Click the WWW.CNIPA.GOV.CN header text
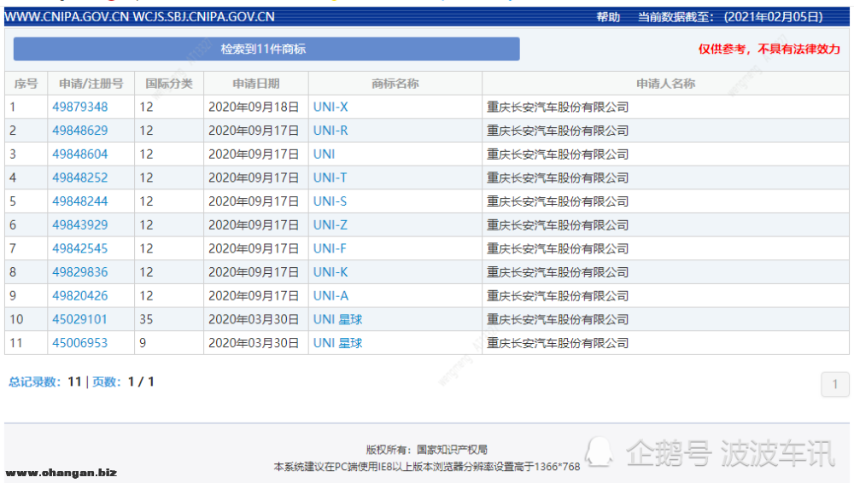The image size is (854, 483). coord(67,17)
